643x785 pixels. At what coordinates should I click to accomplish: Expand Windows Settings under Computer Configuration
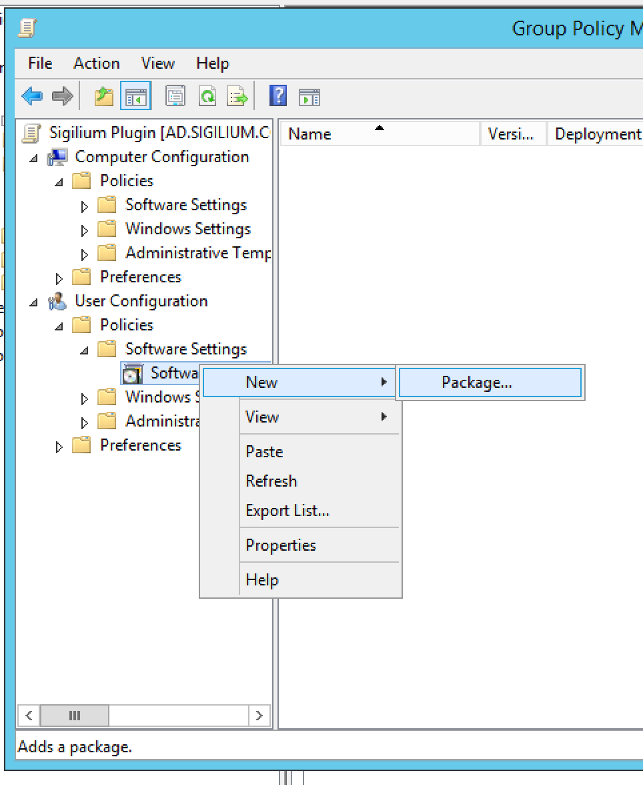point(85,230)
